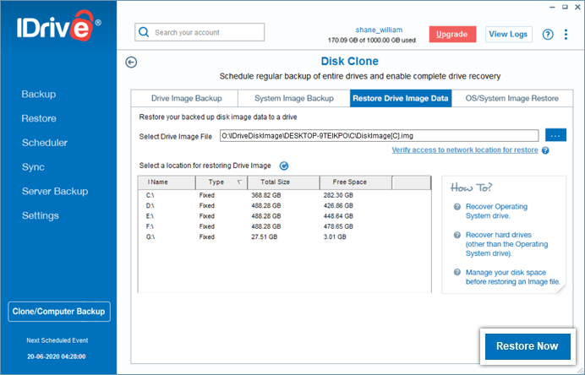Click the View Logs button
This screenshot has height=375, width=585.
[509, 35]
